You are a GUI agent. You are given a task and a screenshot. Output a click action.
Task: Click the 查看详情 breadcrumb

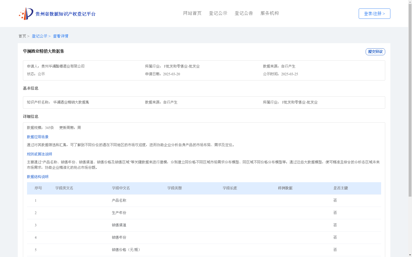[x=61, y=36]
